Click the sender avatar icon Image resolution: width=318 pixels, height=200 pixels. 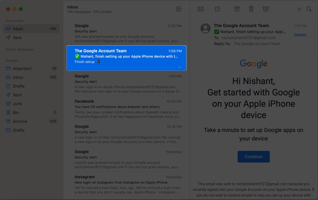[x=205, y=28]
